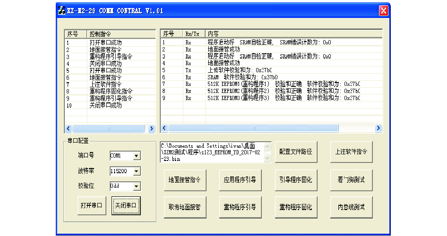Select log row 5 上传软件校验和为

coord(271,70)
